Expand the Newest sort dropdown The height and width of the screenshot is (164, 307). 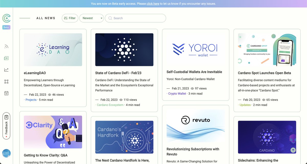click(x=92, y=18)
